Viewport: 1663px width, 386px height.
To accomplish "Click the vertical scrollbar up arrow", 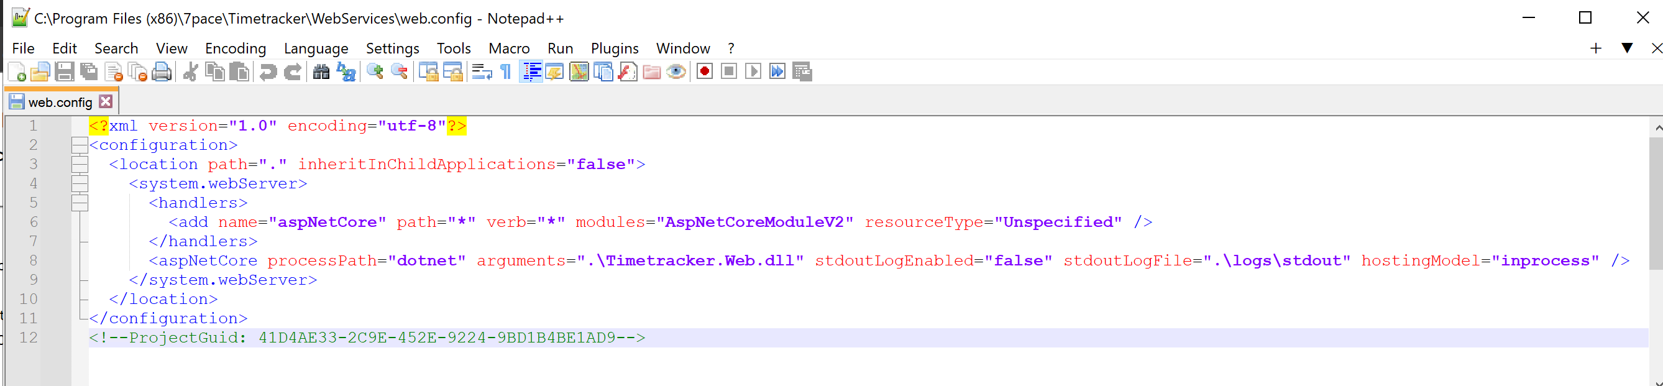I will point(1657,128).
